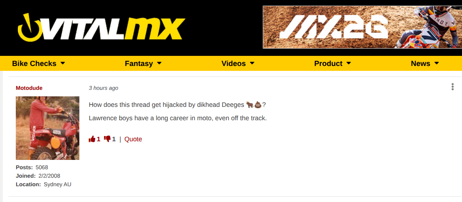Select the Product menu item
The image size is (462, 202).
click(x=328, y=64)
